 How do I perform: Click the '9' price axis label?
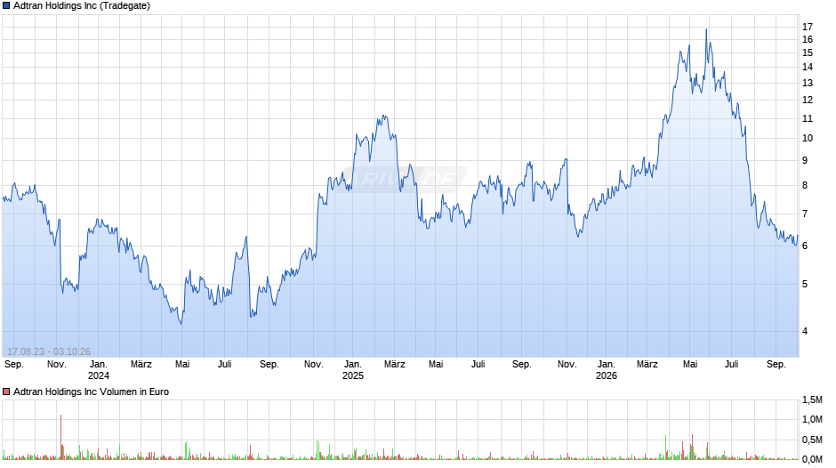805,161
